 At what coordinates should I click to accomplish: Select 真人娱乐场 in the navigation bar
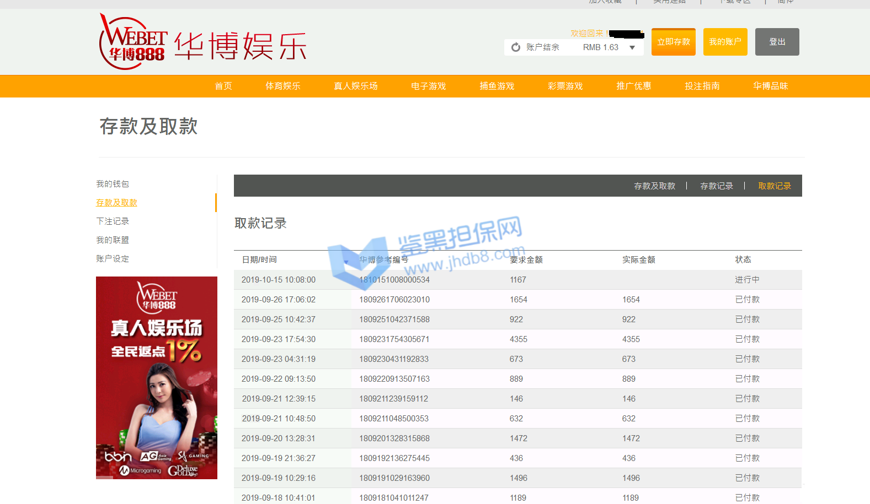pos(355,86)
